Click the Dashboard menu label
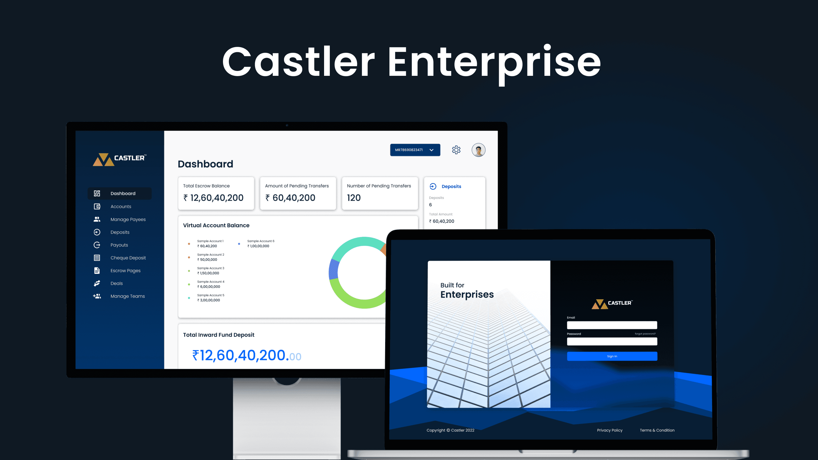 [122, 193]
